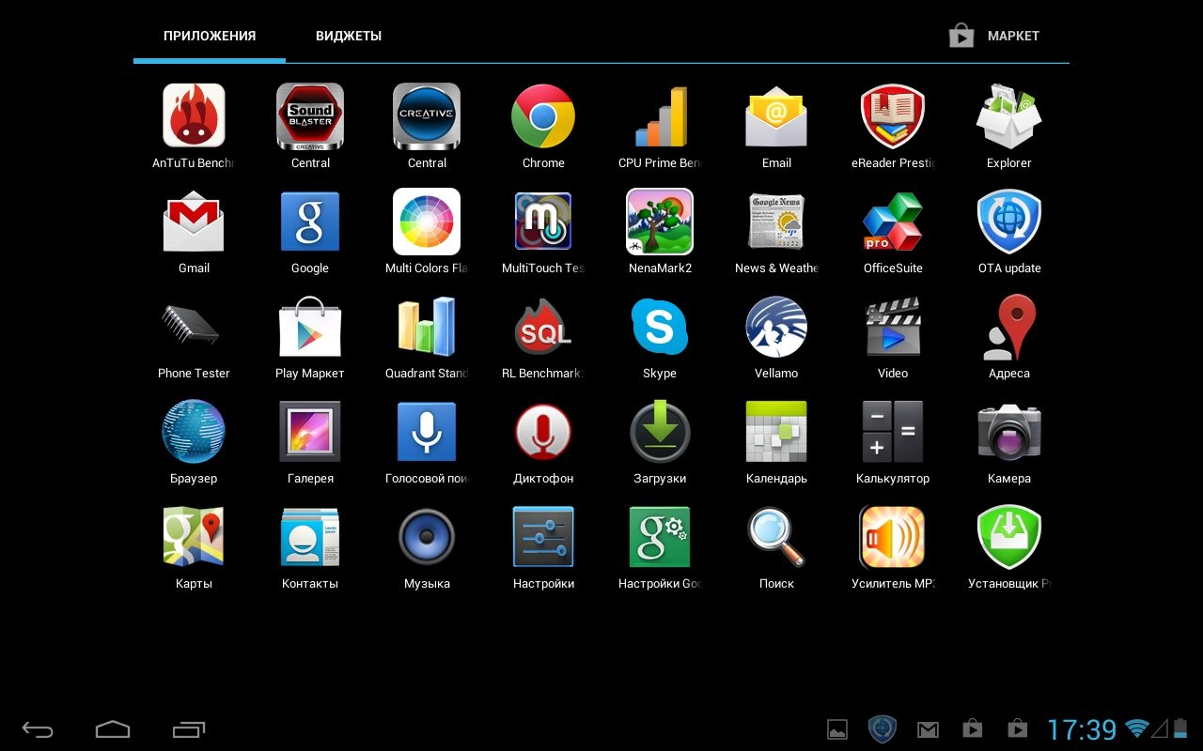
Task: Tap the Home navigation button
Action: (113, 729)
